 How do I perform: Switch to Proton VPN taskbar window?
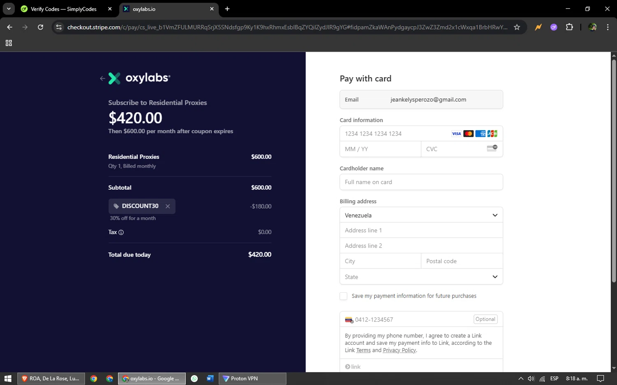252,378
